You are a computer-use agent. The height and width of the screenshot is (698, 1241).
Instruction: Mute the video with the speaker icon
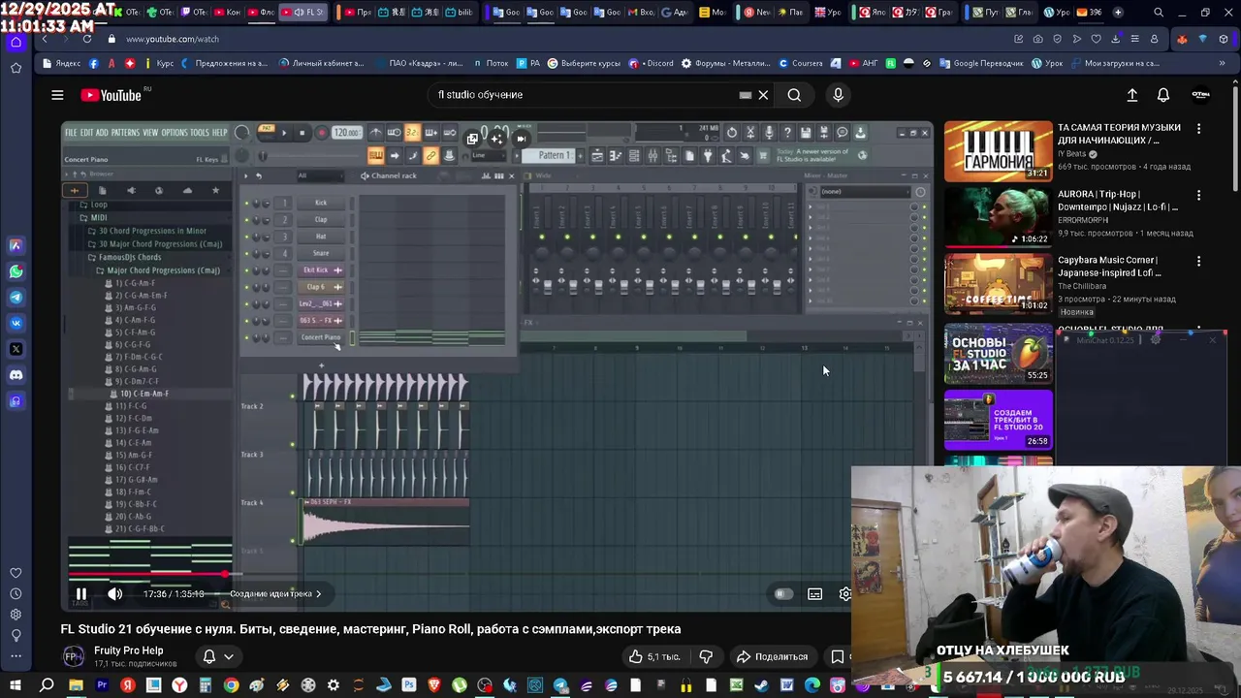(115, 594)
